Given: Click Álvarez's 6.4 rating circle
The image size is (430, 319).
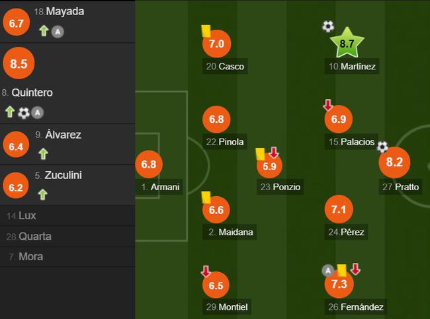Looking at the screenshot, I should point(16,145).
